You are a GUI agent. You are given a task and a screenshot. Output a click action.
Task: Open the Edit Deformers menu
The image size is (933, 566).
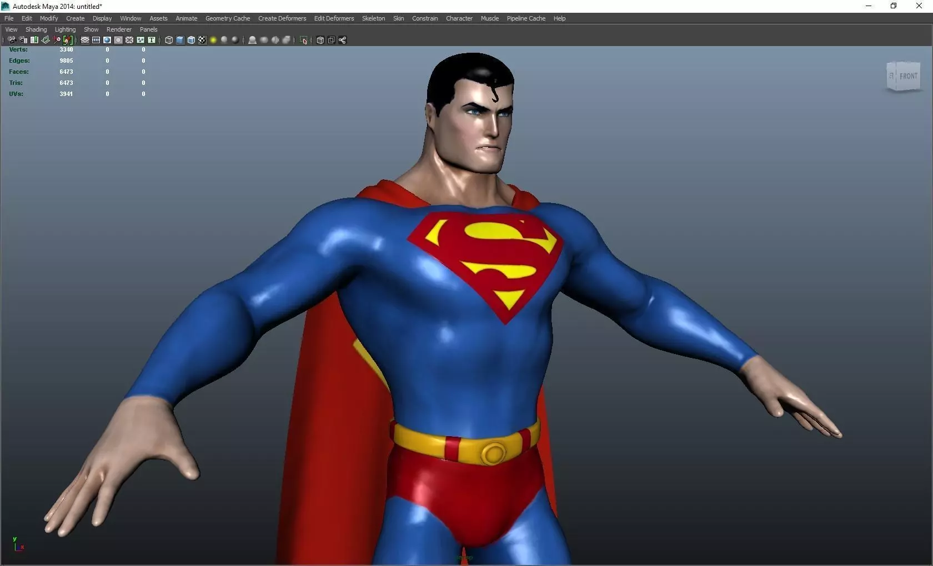click(334, 18)
